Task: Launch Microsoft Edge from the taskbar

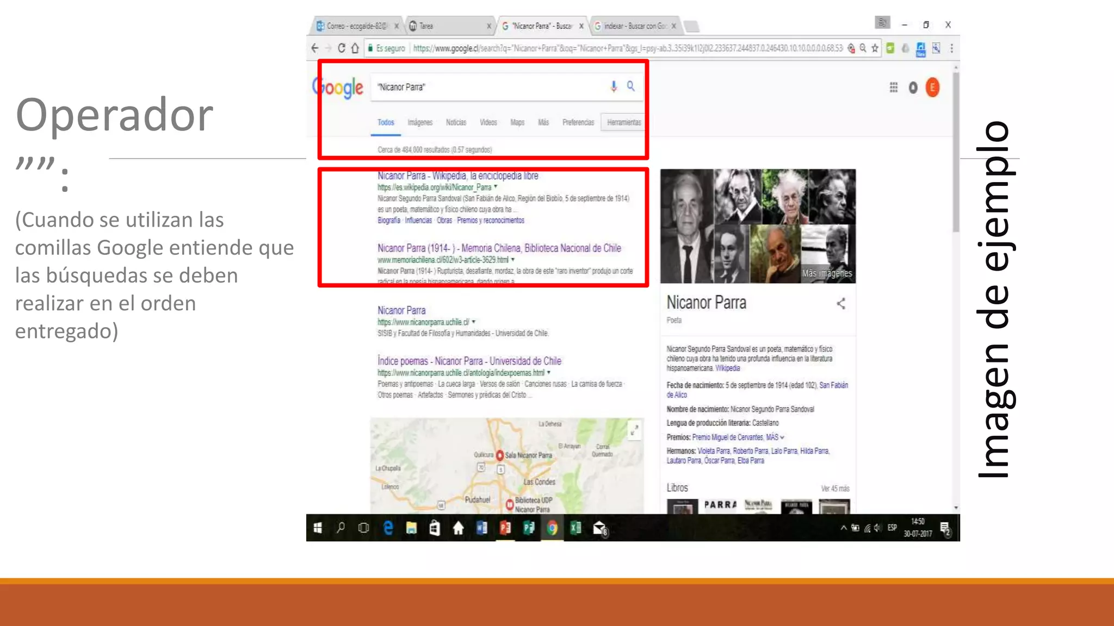Action: [388, 528]
